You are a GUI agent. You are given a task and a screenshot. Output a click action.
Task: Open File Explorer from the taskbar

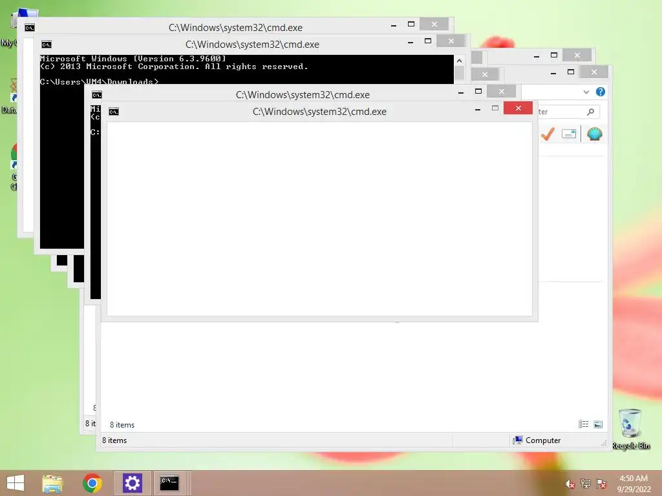(x=52, y=483)
